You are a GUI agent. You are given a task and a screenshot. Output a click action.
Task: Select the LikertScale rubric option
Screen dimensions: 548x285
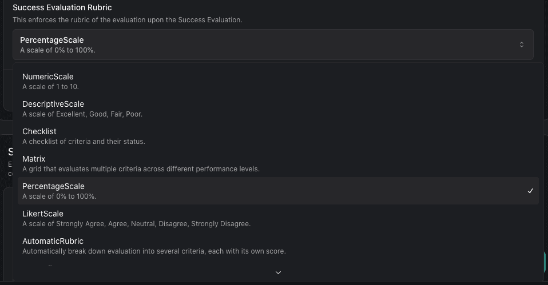tap(278, 218)
